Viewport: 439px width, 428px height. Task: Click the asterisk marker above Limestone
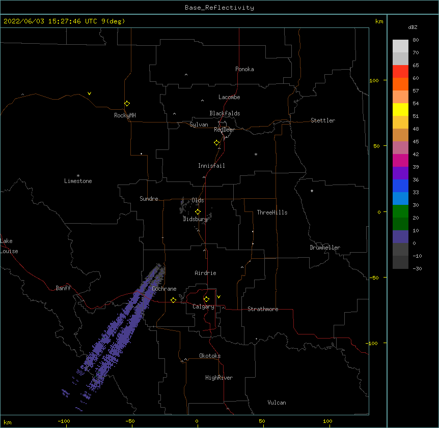[x=78, y=176]
